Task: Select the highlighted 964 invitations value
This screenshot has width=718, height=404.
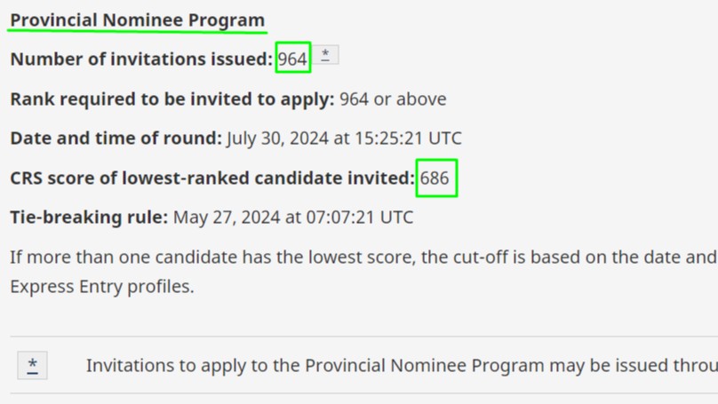Action: (x=292, y=59)
